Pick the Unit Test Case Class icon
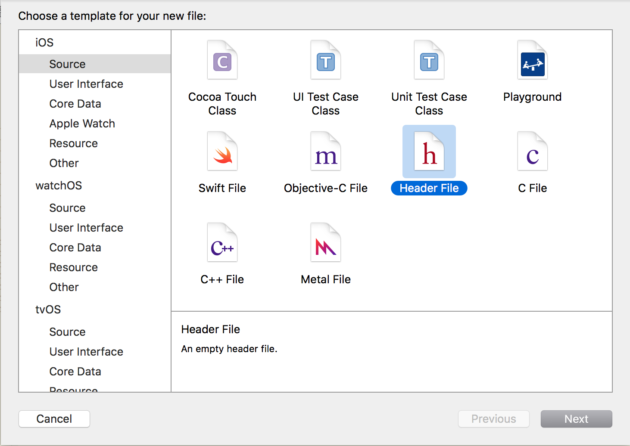Image resolution: width=630 pixels, height=446 pixels. (x=429, y=60)
